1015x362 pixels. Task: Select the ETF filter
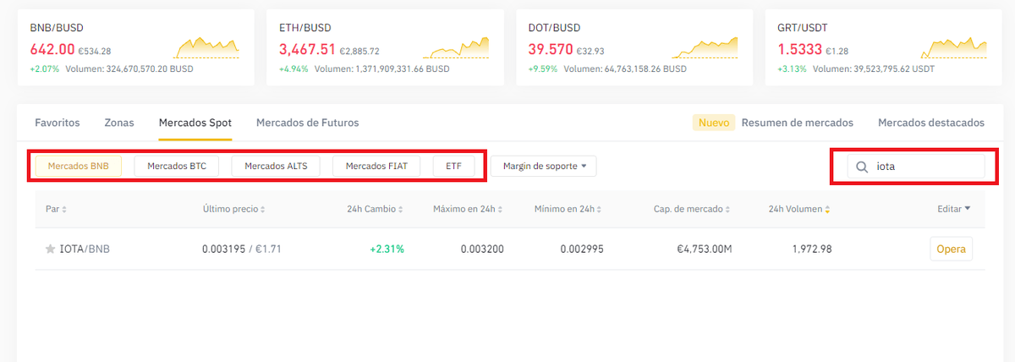click(454, 166)
